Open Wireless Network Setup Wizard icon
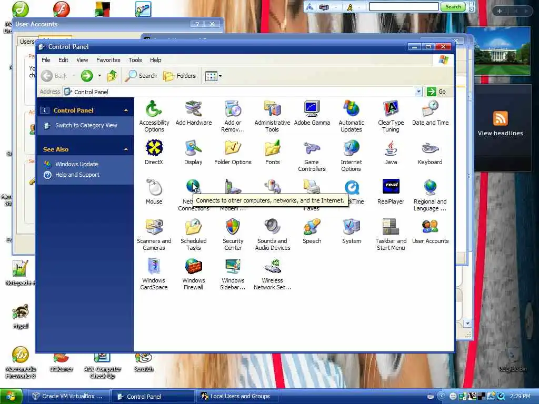 click(x=272, y=274)
